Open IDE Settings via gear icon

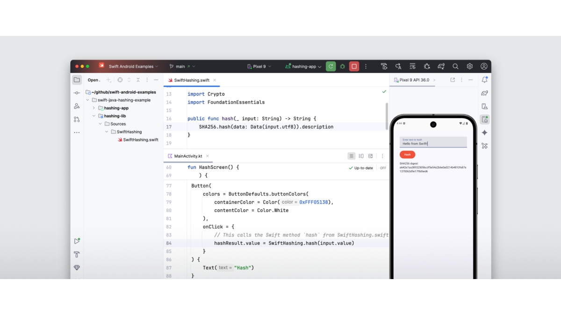[469, 66]
